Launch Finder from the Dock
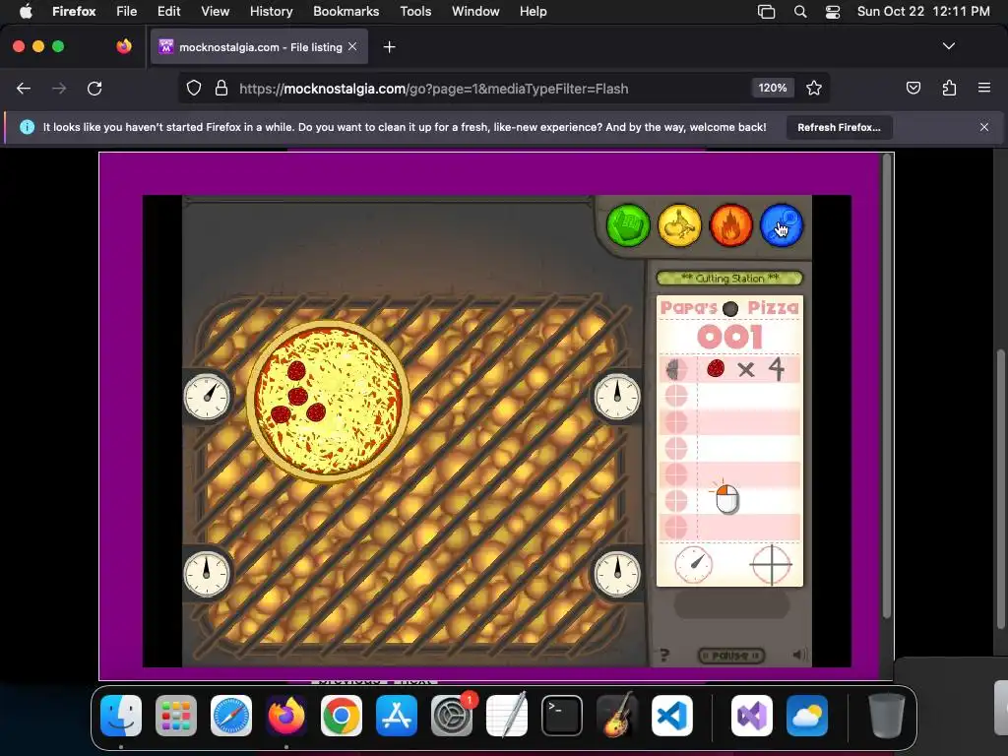Screen dimensions: 1008x756 pos(121,716)
